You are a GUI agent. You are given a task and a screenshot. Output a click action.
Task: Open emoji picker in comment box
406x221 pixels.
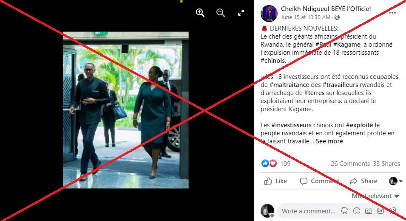point(357,211)
